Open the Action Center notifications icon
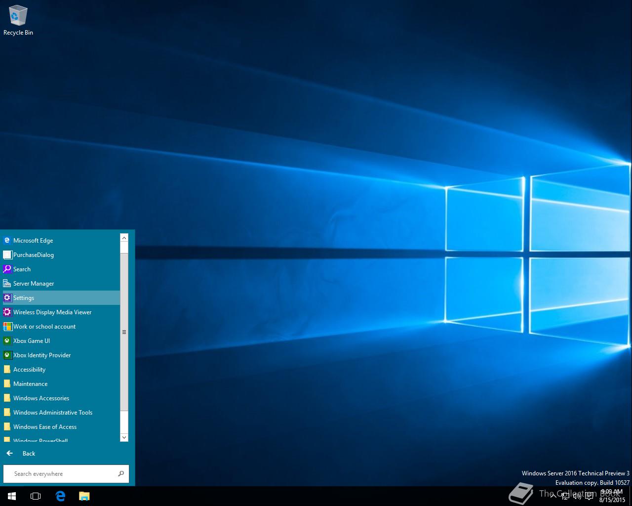 pos(589,496)
